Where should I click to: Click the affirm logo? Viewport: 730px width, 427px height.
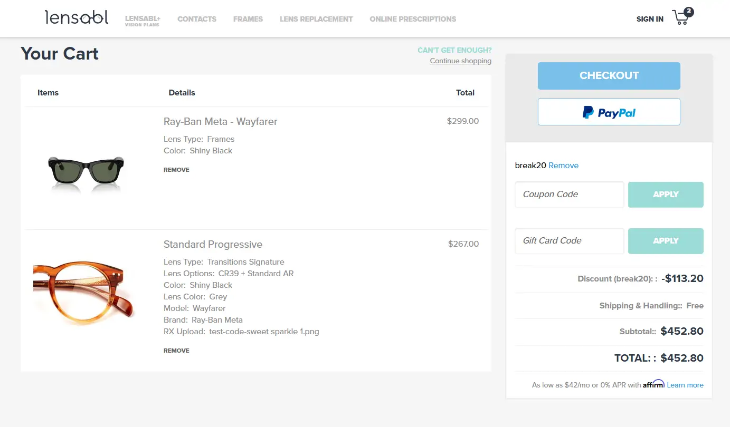(653, 384)
